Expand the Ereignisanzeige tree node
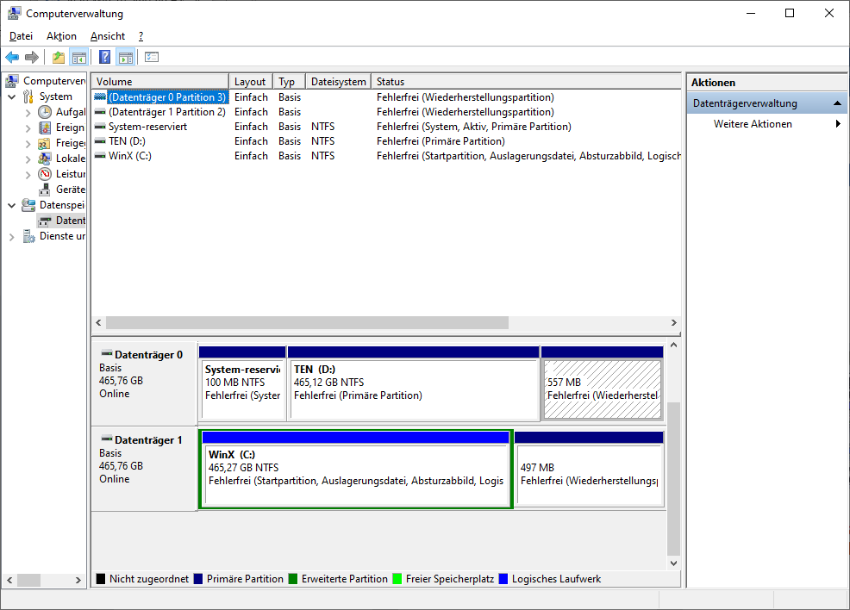The height and width of the screenshot is (610, 850). [28, 128]
